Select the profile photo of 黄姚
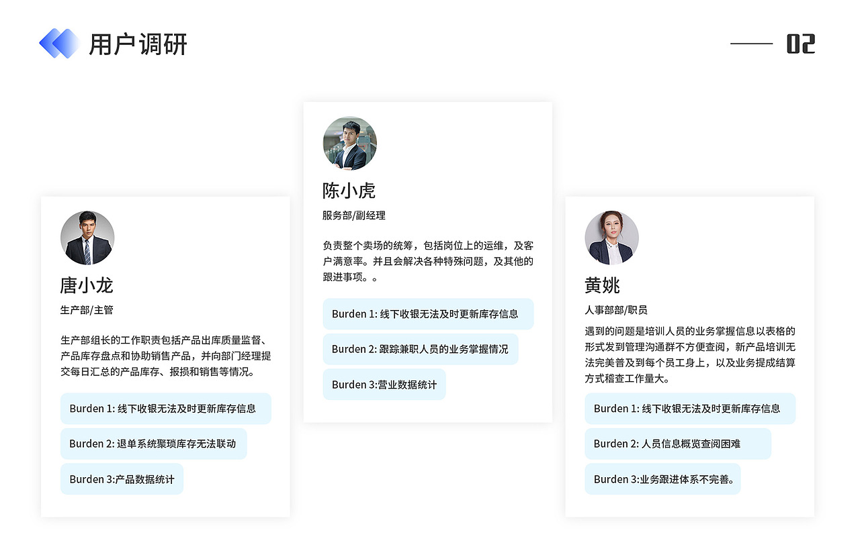The height and width of the screenshot is (559, 860). [x=611, y=238]
